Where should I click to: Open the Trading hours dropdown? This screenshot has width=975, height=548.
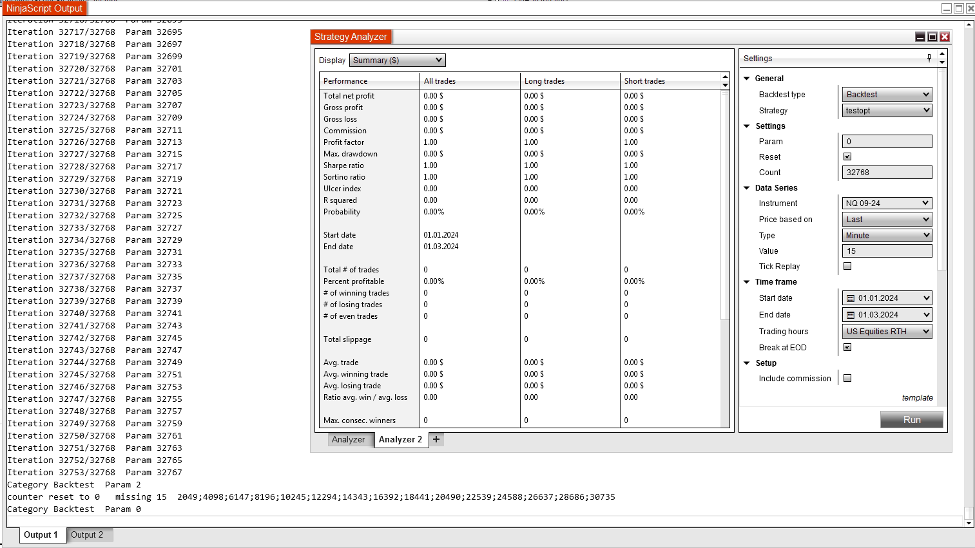[887, 332]
